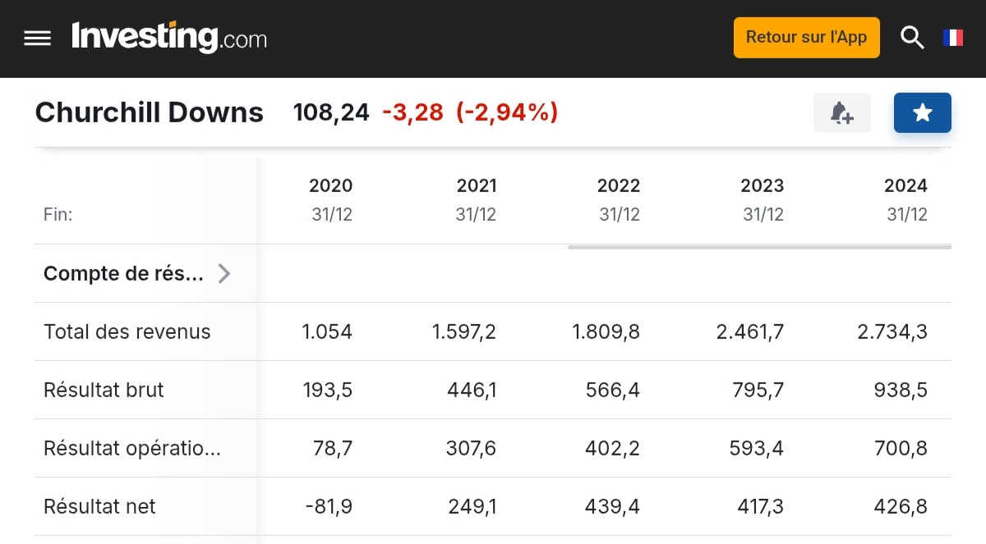Open the Compte de rés... section label

coord(123,273)
